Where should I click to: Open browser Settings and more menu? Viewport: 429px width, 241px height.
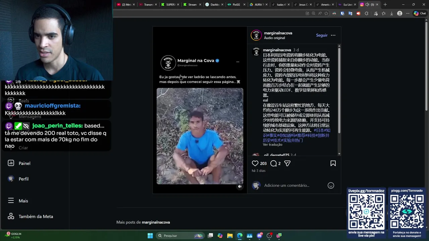point(408,13)
